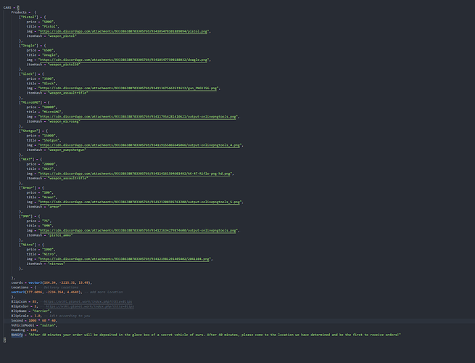This screenshot has width=475, height=363.
Task: Open the wiki link beside BlipColor
Action: point(90,306)
